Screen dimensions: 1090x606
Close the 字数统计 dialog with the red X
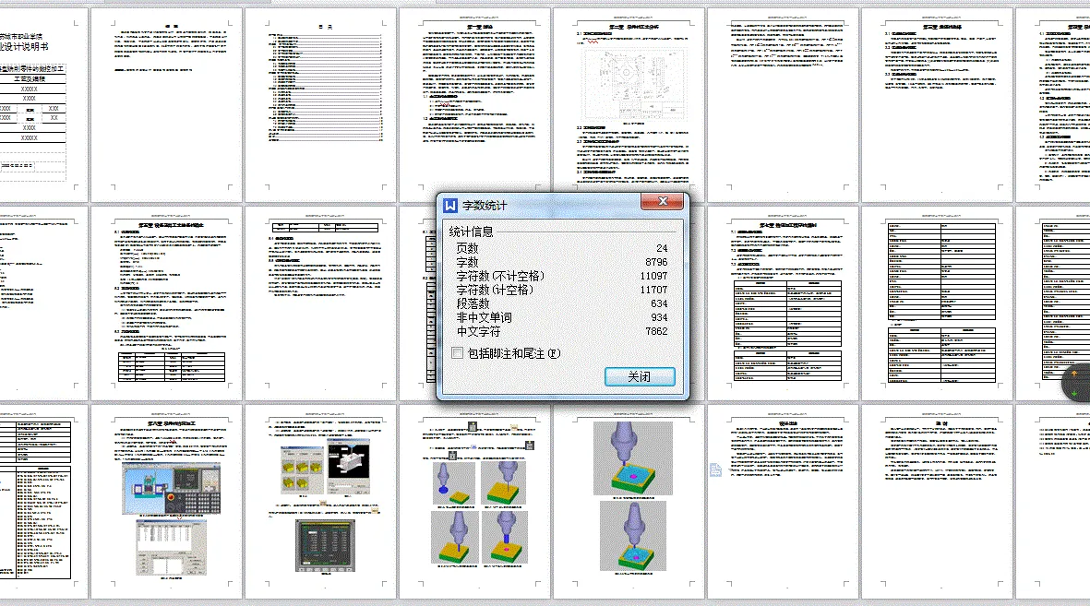point(664,202)
